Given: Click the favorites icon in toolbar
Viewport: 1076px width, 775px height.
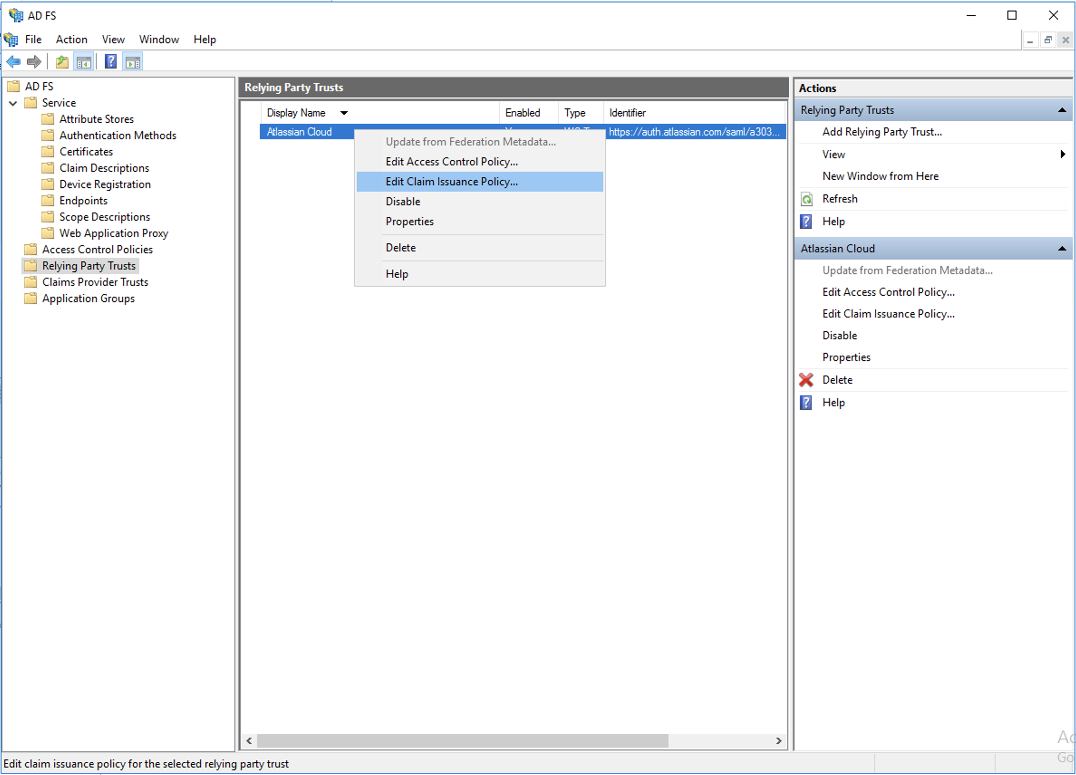Looking at the screenshot, I should pyautogui.click(x=62, y=63).
